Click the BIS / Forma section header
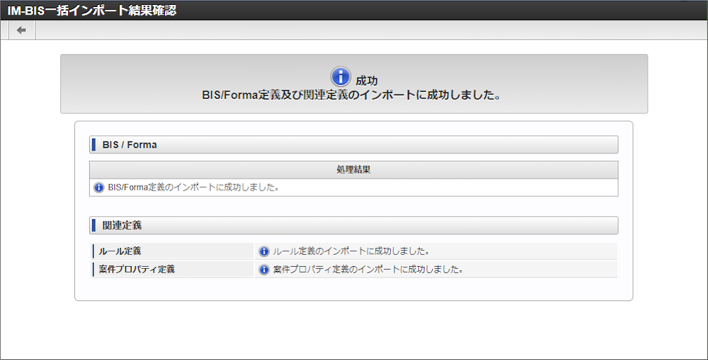This screenshot has height=360, width=708. pyautogui.click(x=354, y=145)
